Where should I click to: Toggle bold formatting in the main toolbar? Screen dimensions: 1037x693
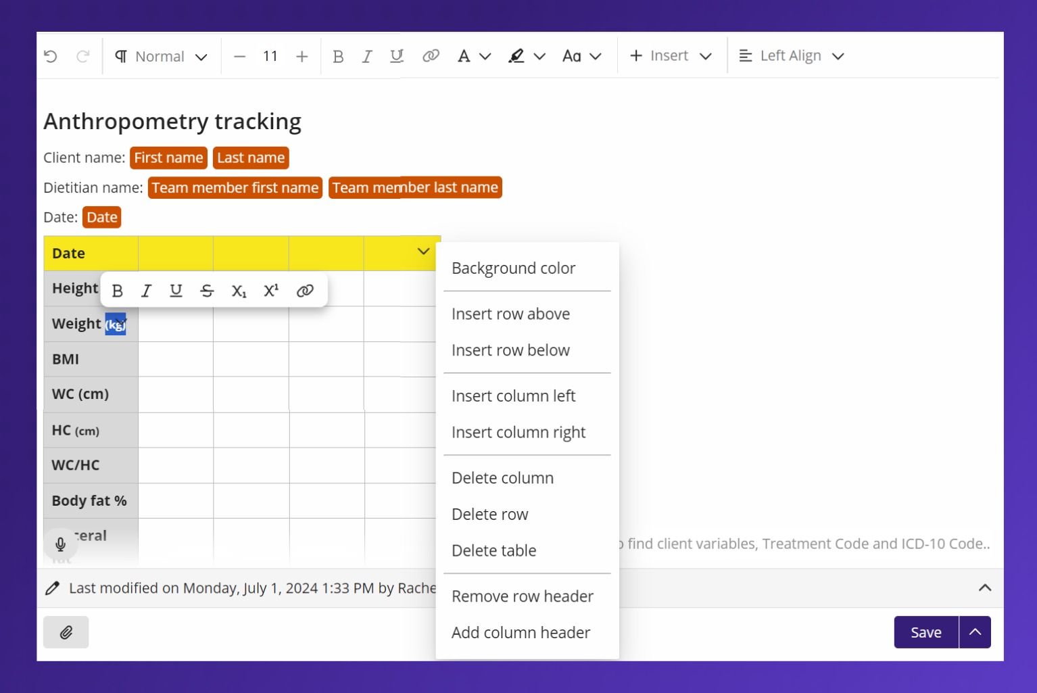pos(338,56)
